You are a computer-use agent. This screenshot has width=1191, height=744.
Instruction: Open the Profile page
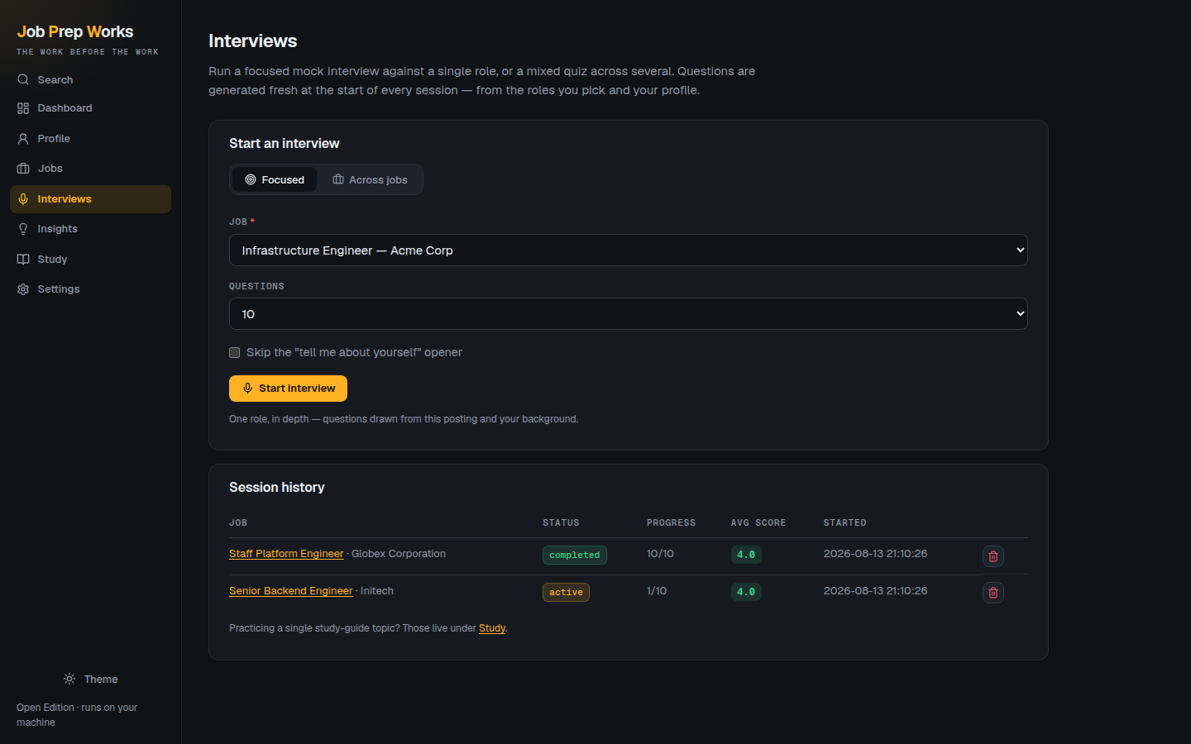pyautogui.click(x=90, y=139)
